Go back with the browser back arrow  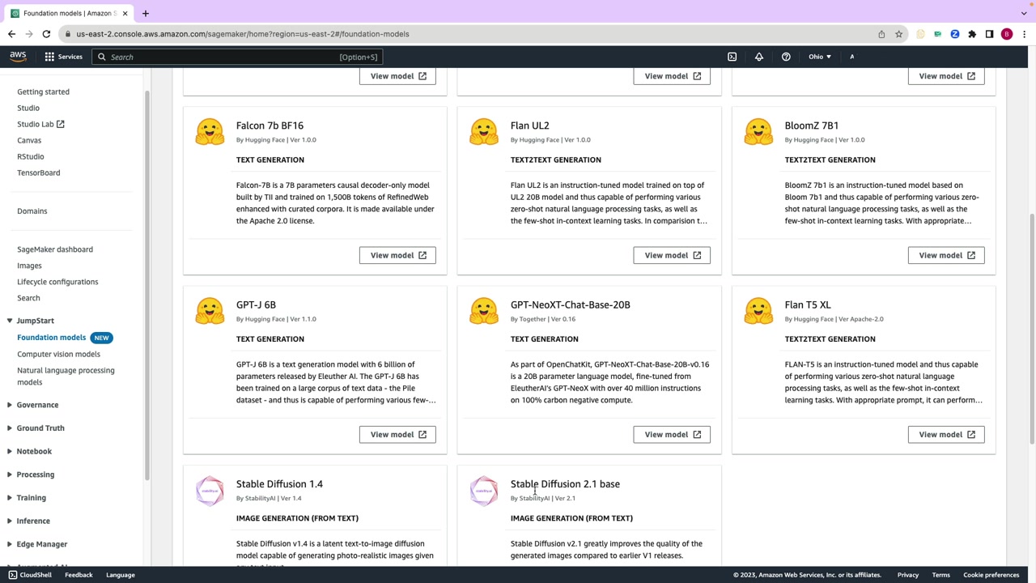click(11, 34)
